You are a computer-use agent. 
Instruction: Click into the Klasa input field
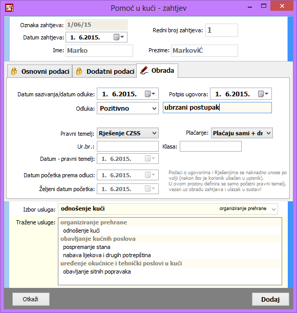click(x=210, y=147)
